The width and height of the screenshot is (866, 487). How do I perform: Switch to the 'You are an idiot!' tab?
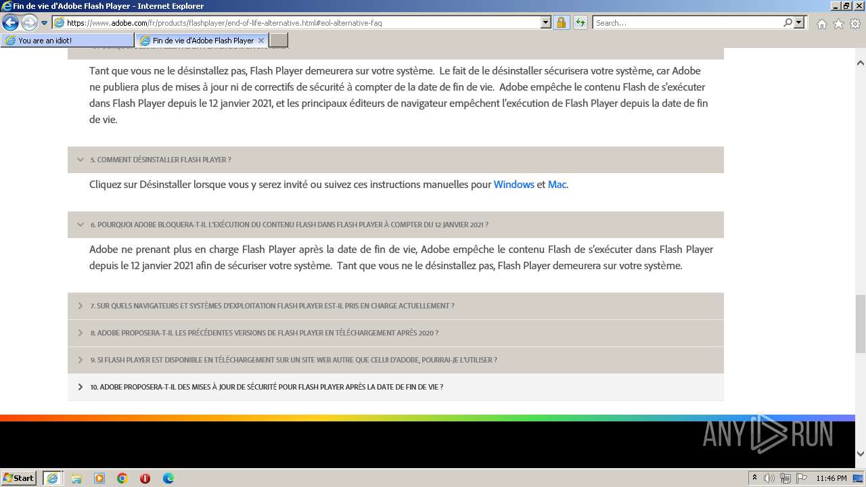point(68,41)
